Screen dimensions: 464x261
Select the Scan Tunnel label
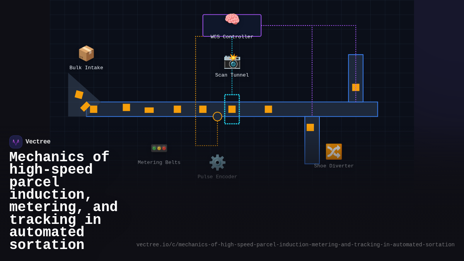click(232, 75)
